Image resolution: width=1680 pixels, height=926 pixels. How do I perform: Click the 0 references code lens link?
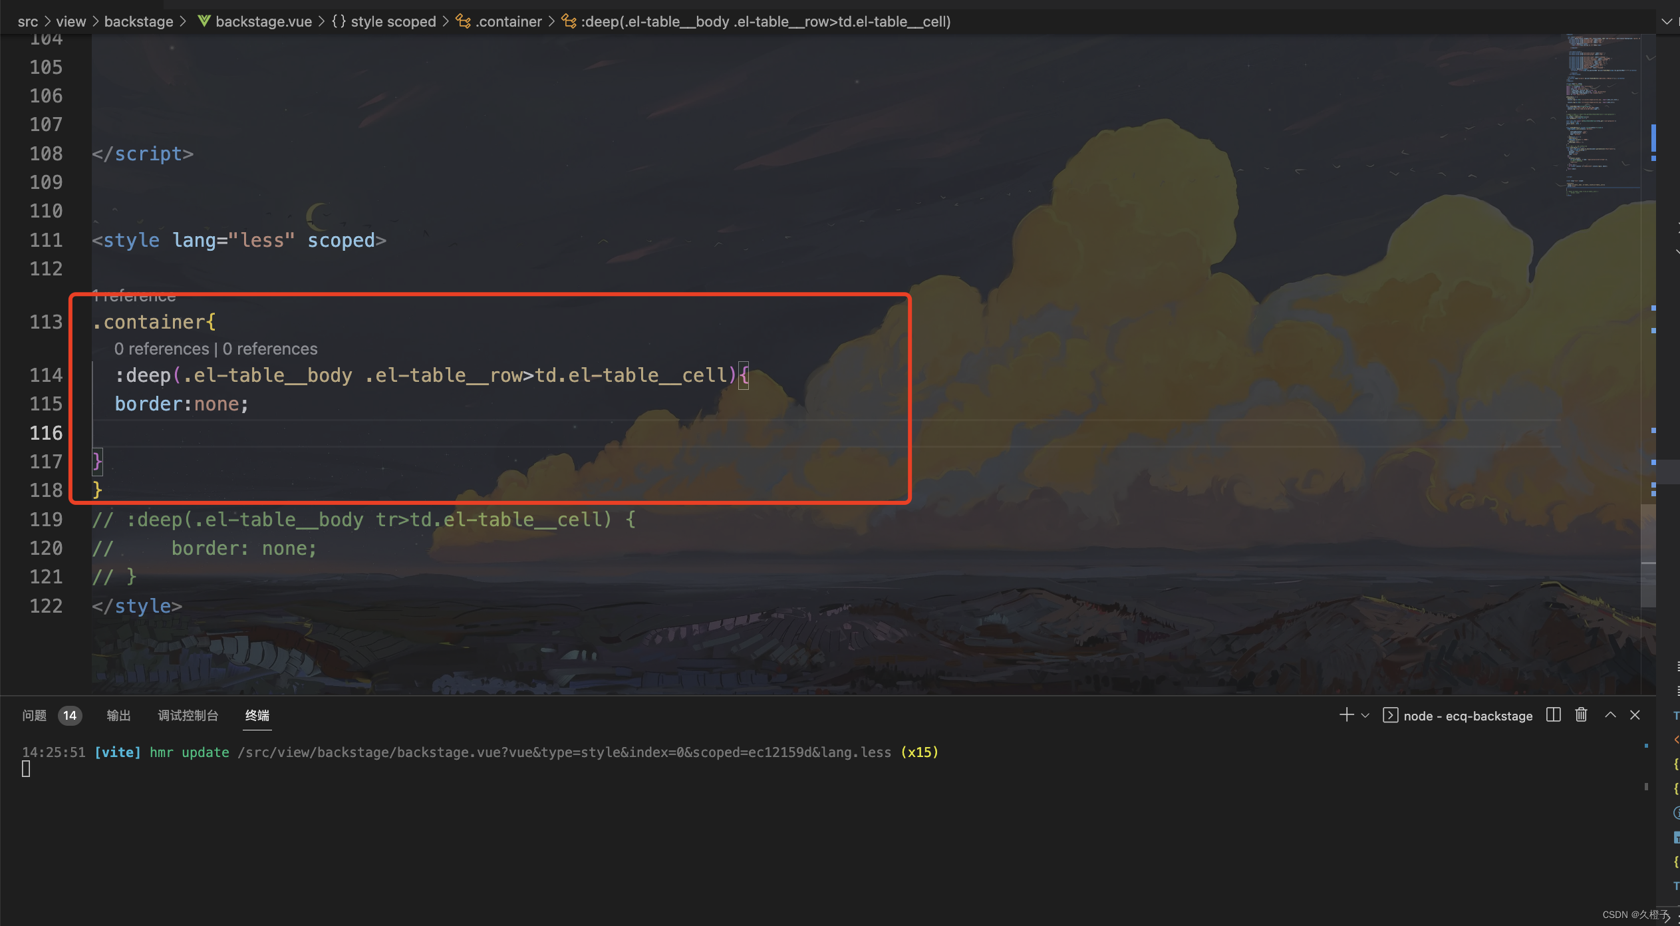[x=162, y=349]
